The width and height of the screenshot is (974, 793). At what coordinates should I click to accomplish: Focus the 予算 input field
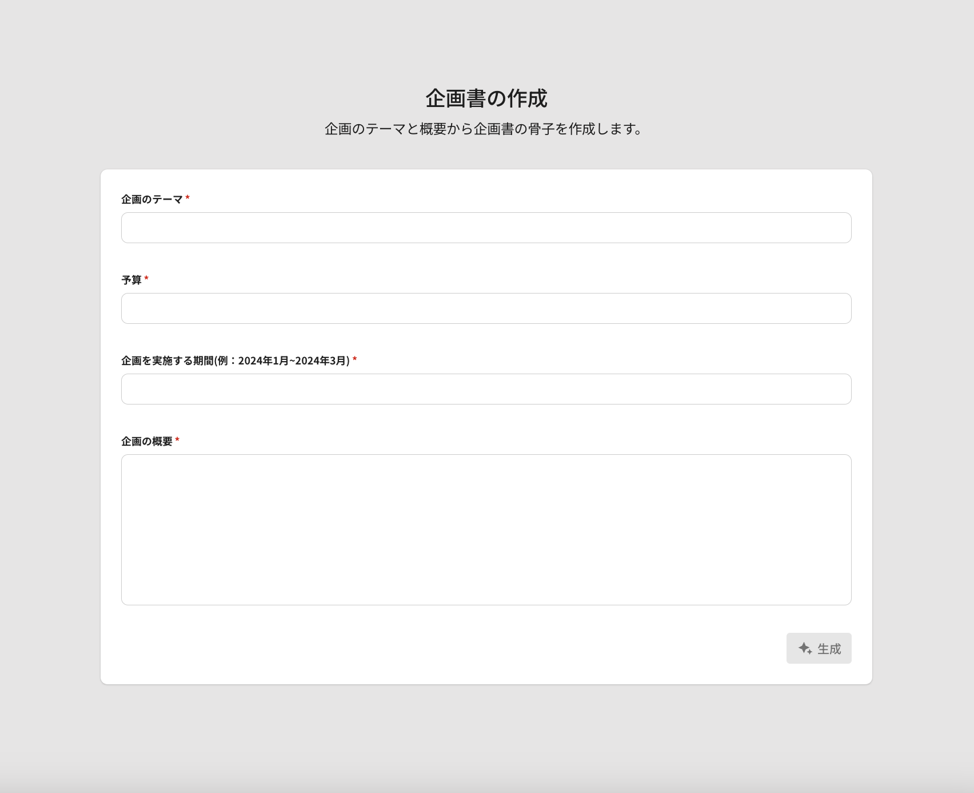(x=486, y=308)
